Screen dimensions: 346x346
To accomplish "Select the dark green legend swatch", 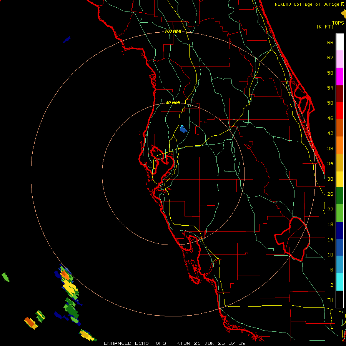I will tap(339, 196).
